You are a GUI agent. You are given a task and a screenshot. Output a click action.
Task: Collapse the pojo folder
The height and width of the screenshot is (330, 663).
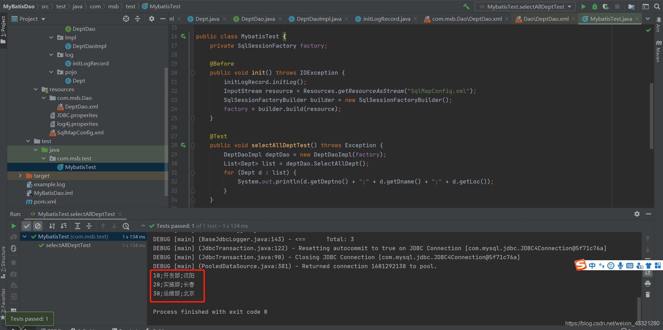(51, 72)
